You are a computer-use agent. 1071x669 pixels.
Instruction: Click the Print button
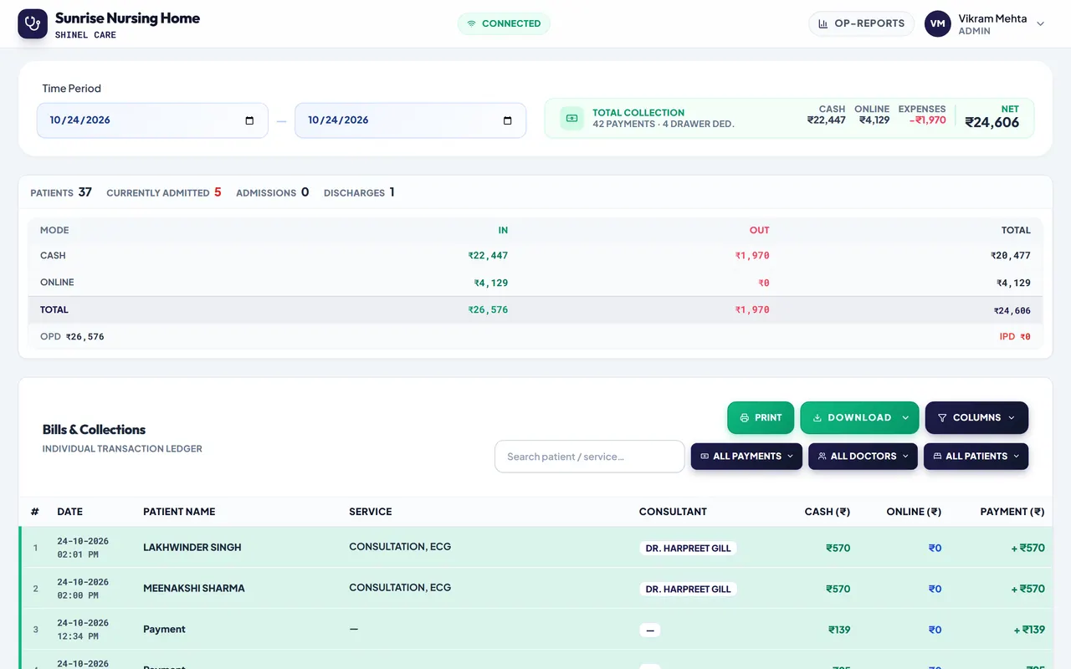click(x=761, y=417)
